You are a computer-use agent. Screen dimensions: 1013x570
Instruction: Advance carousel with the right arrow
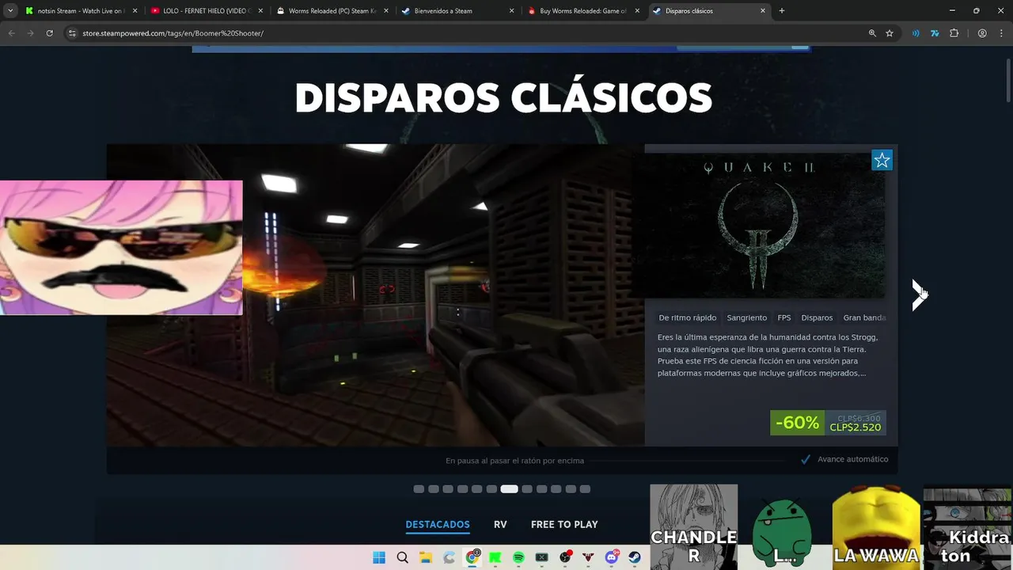(918, 294)
